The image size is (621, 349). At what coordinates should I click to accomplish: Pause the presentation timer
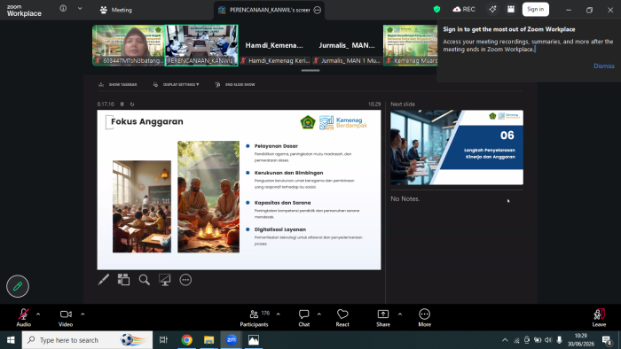[122, 104]
